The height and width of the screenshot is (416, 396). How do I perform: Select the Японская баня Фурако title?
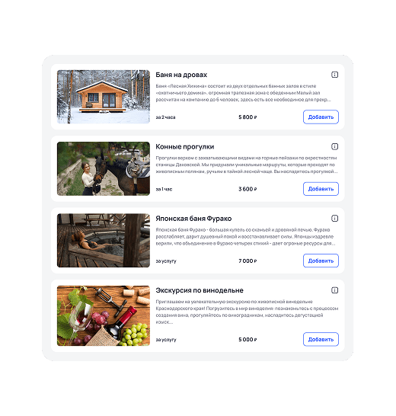(193, 219)
